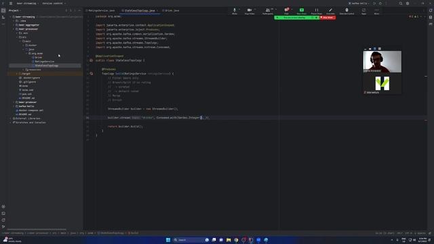Open Terminal tool window on left sidebar

(3, 213)
